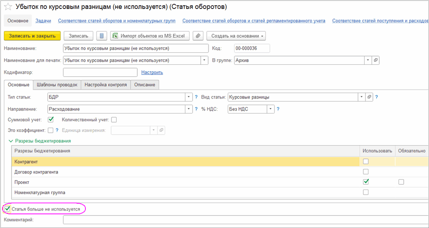
Task: Uncheck Статья больше не используется checkbox
Action: pyautogui.click(x=7, y=209)
